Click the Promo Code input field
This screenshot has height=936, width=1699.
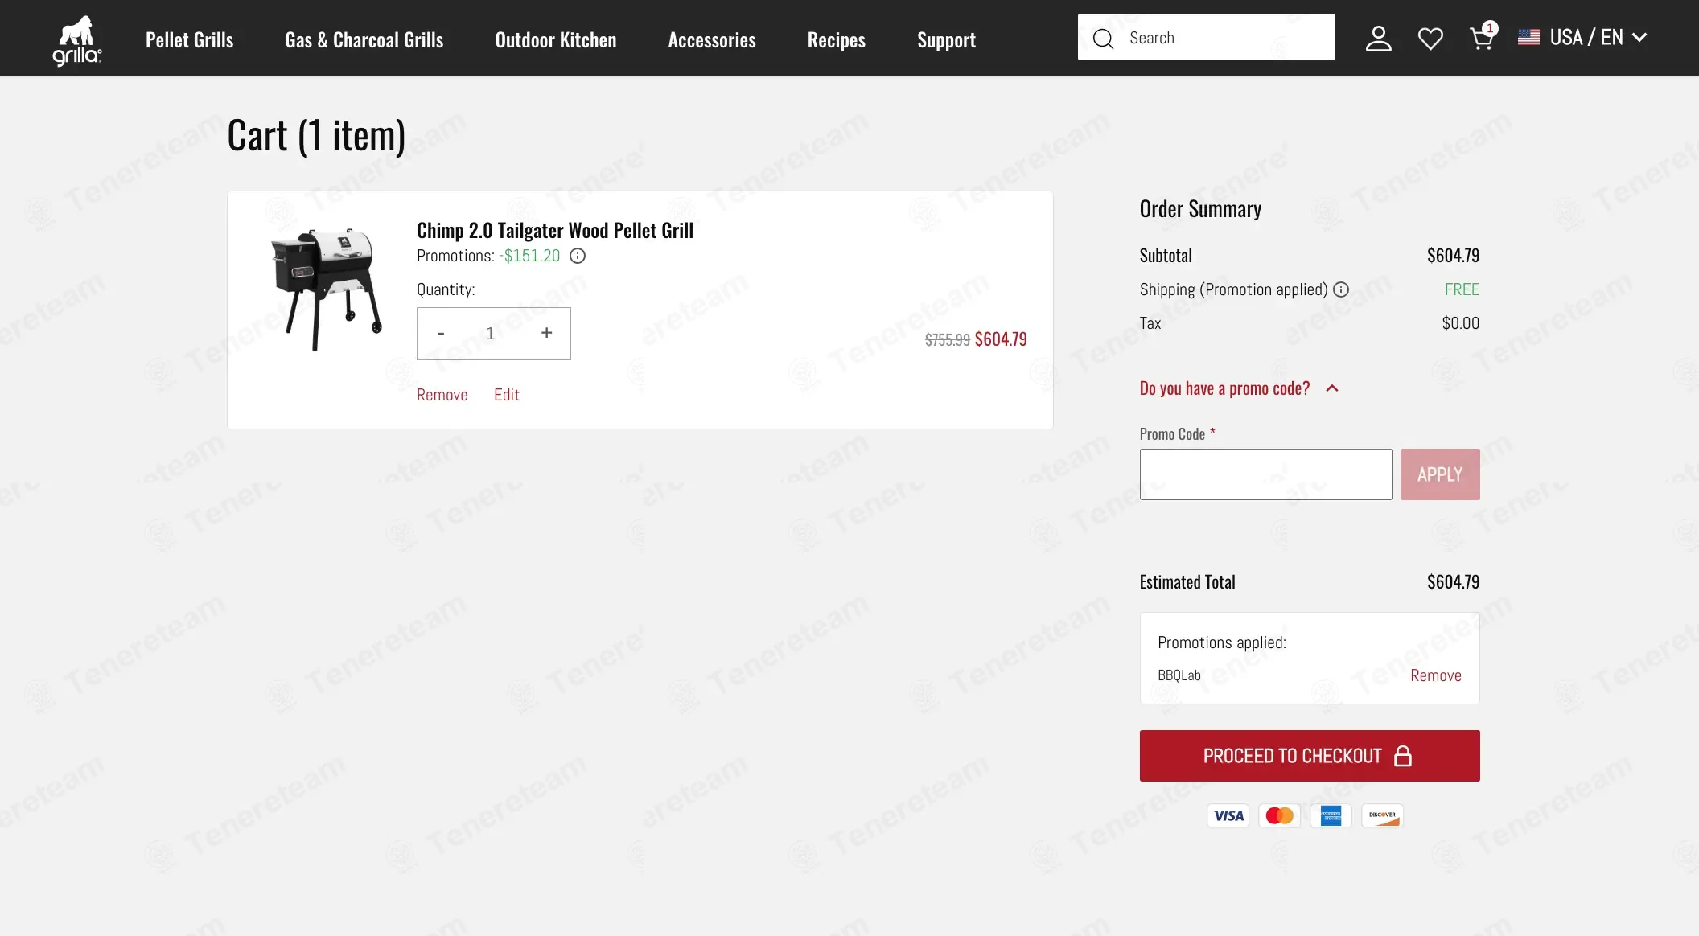1265,474
